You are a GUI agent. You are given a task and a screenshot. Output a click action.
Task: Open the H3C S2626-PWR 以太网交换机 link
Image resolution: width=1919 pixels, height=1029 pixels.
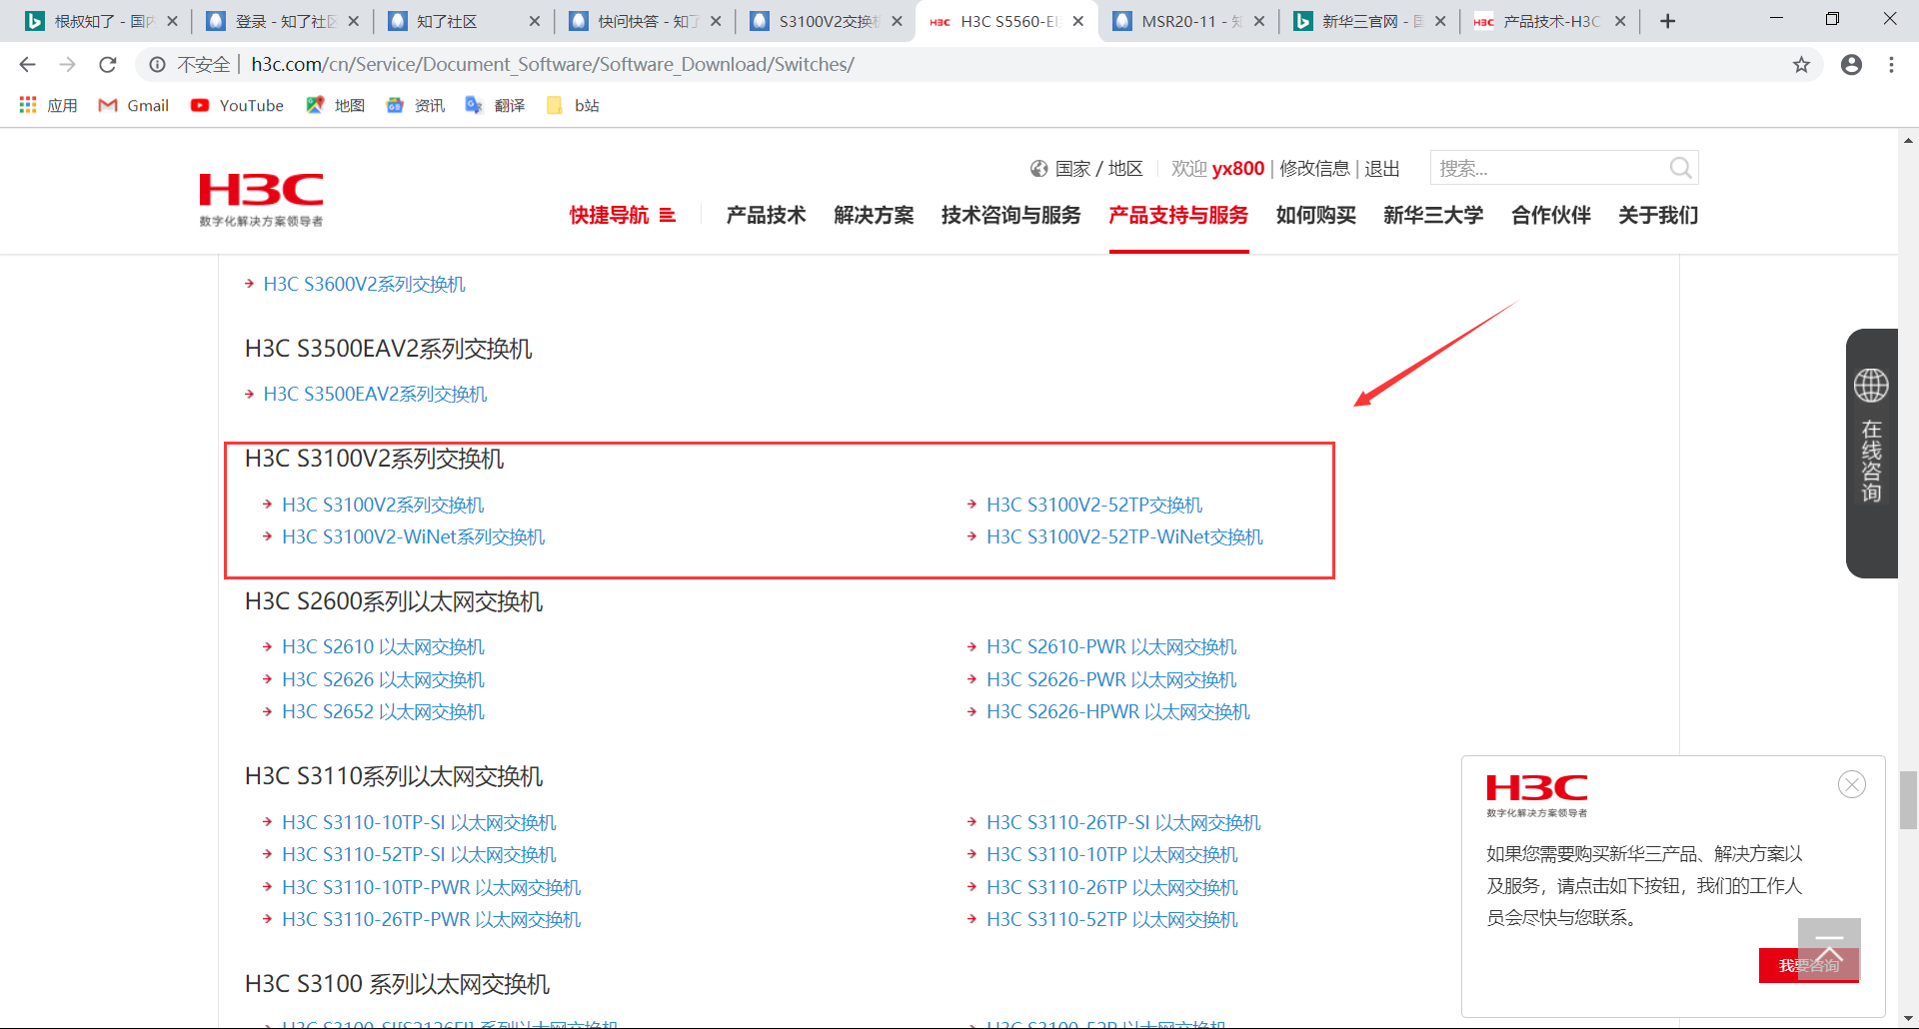pyautogui.click(x=1111, y=680)
